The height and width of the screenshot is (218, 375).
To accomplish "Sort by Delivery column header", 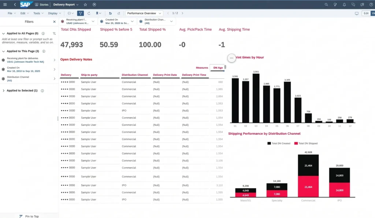I will coord(66,75).
